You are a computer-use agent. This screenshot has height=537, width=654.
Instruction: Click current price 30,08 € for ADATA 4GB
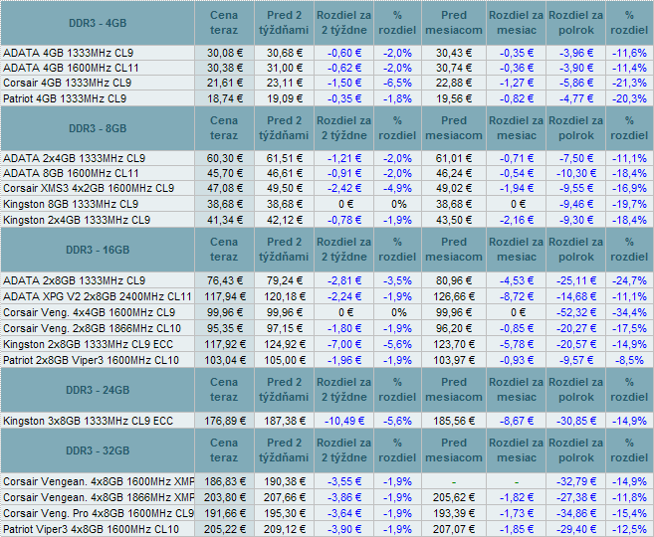224,53
